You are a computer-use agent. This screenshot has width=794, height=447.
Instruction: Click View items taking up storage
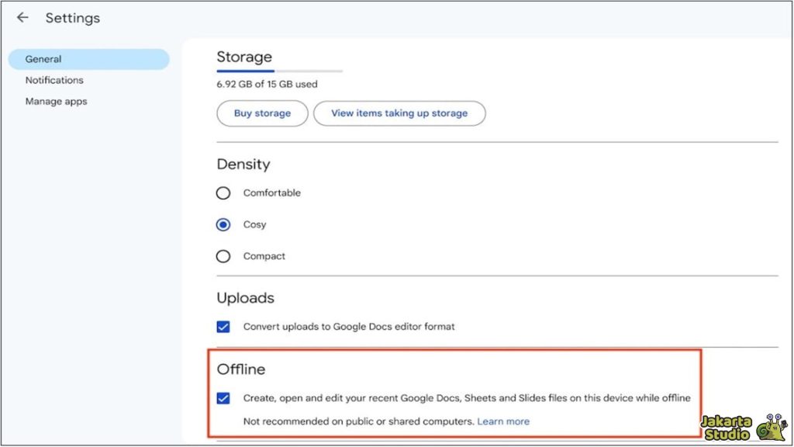(399, 113)
